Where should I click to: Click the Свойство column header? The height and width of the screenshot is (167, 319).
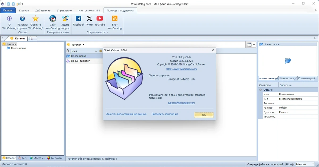coord(268,85)
